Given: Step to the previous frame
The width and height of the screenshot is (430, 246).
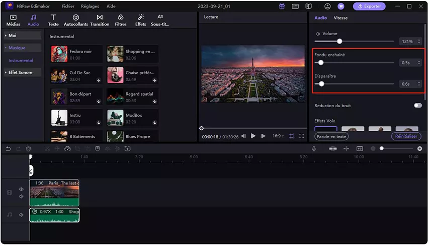Looking at the screenshot, I should click(x=243, y=136).
